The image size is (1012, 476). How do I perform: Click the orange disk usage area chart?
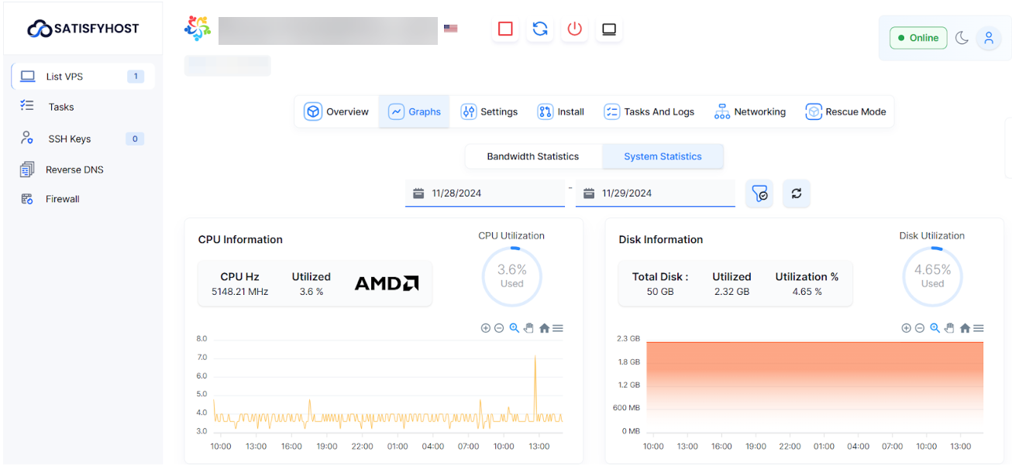(814, 387)
